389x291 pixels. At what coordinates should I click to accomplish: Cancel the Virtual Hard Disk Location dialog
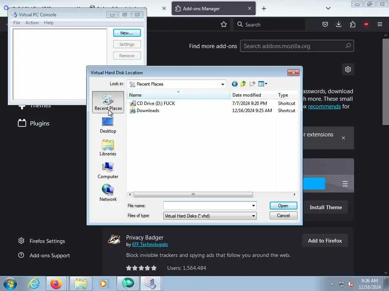pyautogui.click(x=283, y=216)
